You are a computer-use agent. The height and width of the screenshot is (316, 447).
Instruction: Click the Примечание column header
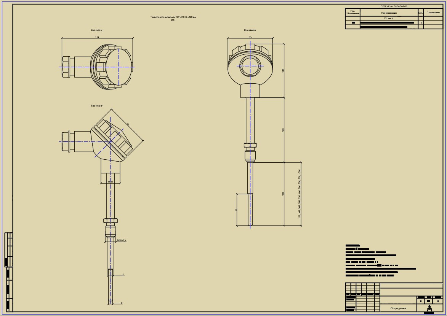tap(433, 13)
